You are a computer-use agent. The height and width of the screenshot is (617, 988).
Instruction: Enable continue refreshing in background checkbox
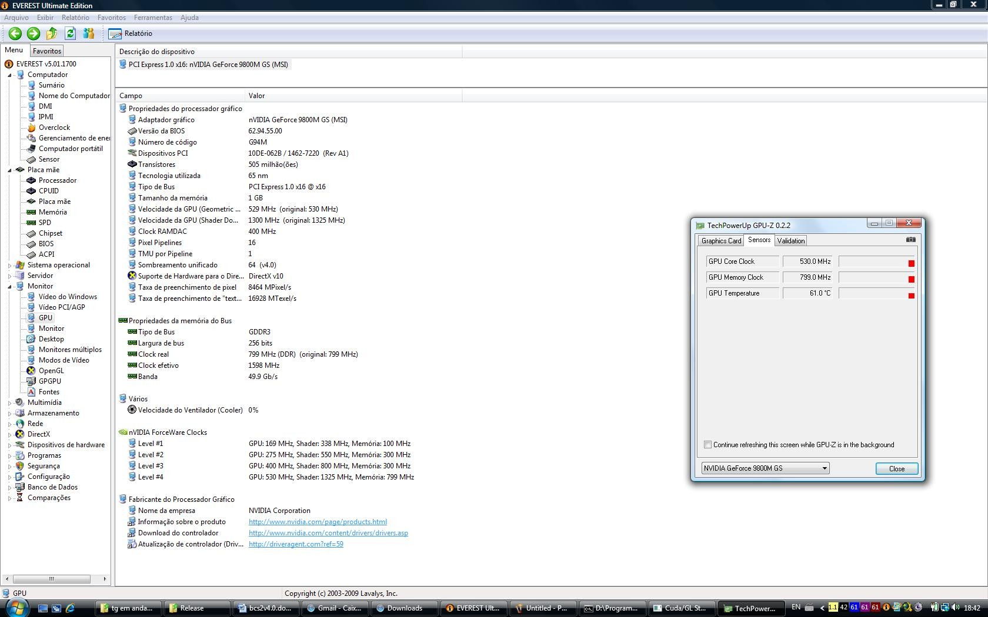pos(708,445)
